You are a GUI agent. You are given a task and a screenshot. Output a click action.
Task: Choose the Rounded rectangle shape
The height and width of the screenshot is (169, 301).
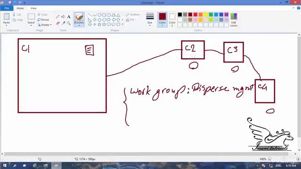point(109,15)
